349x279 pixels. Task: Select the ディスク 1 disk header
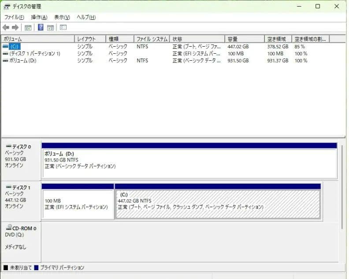click(x=21, y=201)
